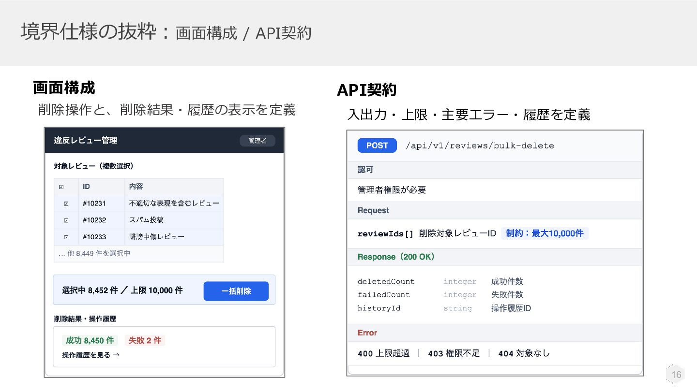697x392 pixels.
Task: Click the POST method badge
Action: [x=377, y=145]
